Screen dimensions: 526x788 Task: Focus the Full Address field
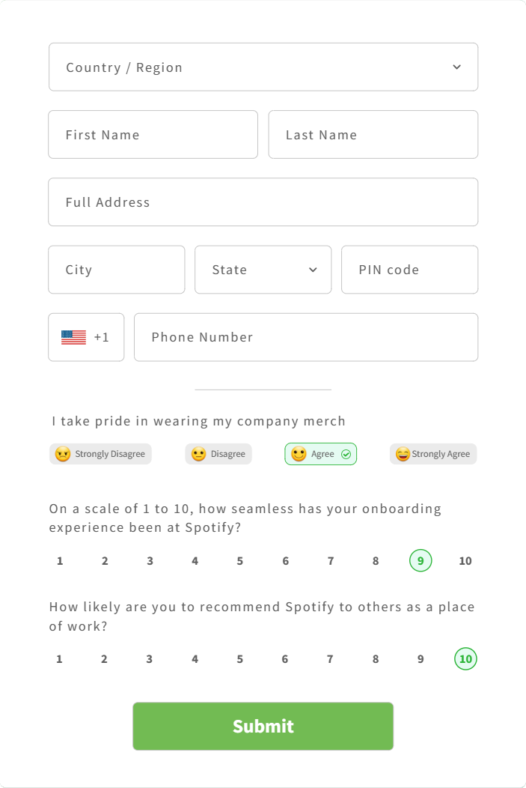pos(263,202)
